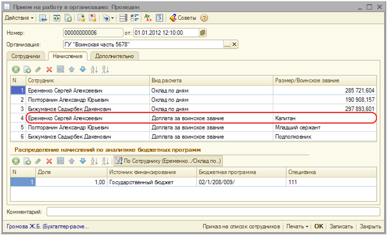Click into the Комментарий text field

(x=213, y=211)
